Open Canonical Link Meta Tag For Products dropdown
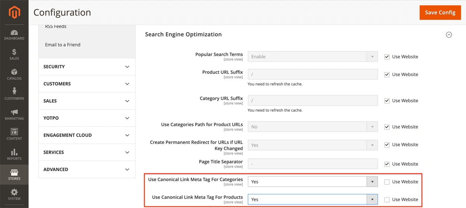The image size is (466, 208). coord(313,199)
